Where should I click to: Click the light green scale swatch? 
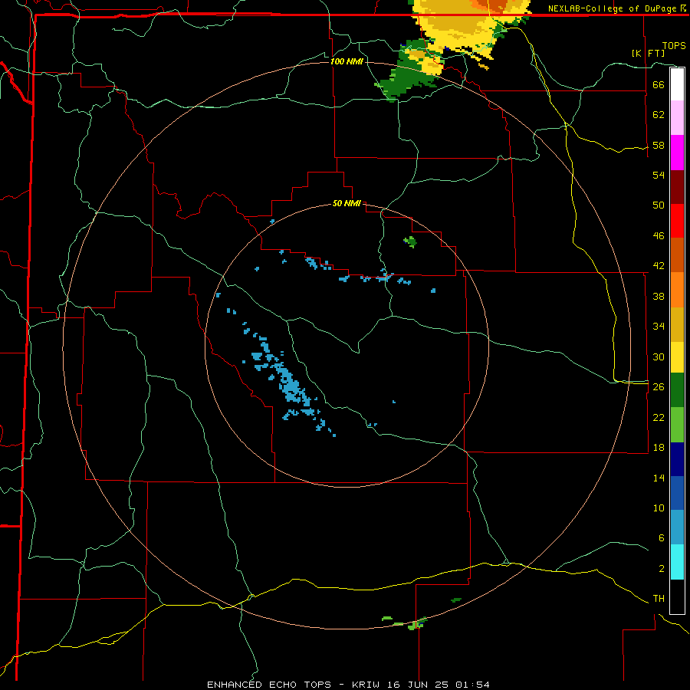click(x=677, y=425)
